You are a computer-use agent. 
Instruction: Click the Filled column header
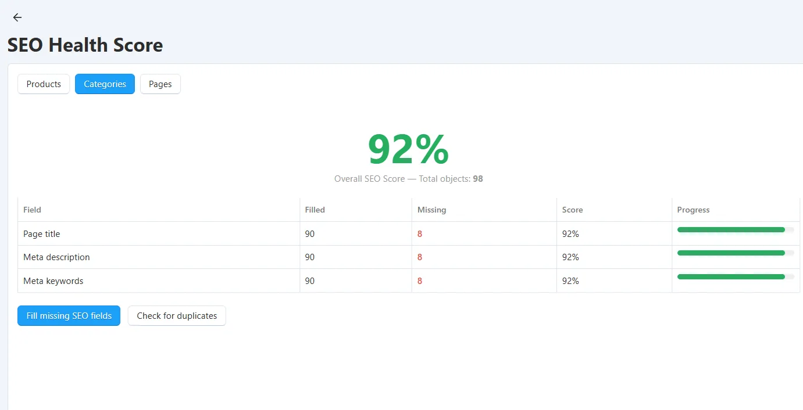(315, 210)
